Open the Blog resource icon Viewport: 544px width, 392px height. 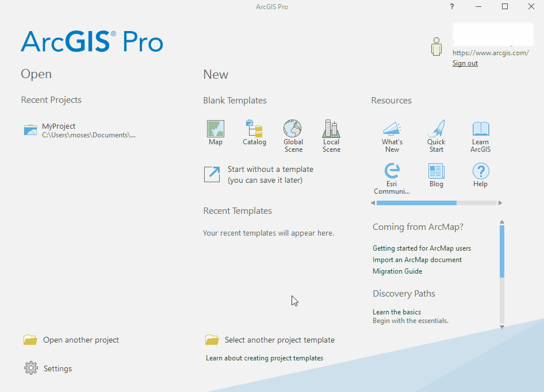coord(436,171)
